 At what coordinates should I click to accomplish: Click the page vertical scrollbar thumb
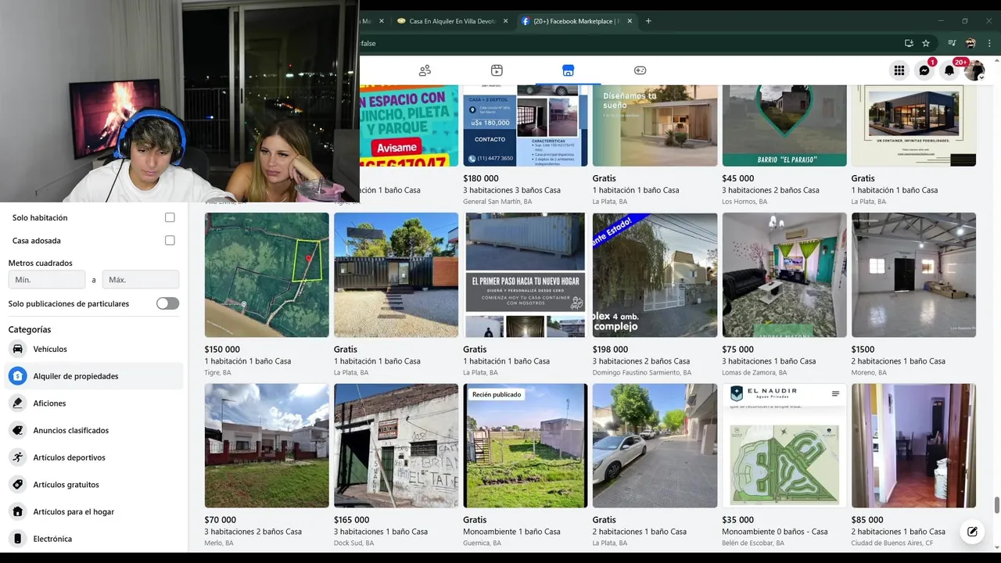(996, 505)
